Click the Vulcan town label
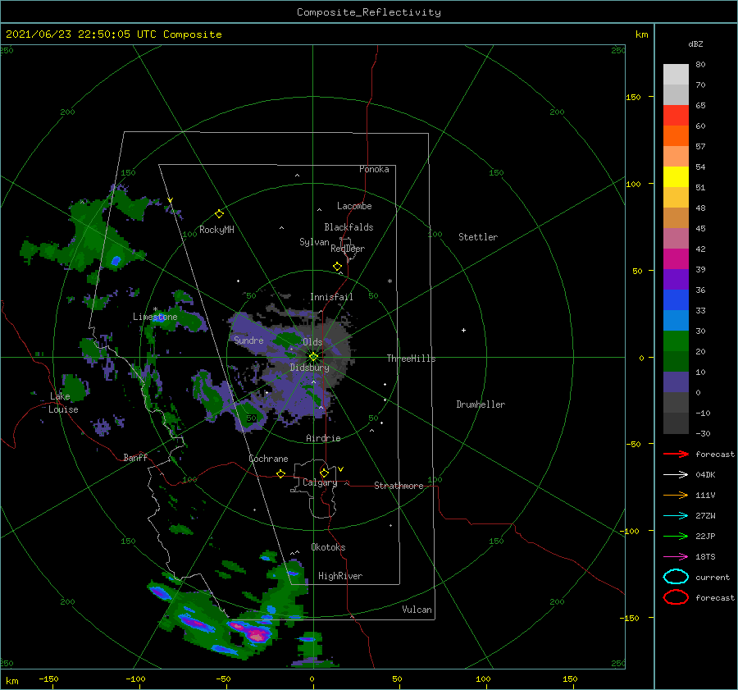This screenshot has width=738, height=690. click(x=417, y=610)
